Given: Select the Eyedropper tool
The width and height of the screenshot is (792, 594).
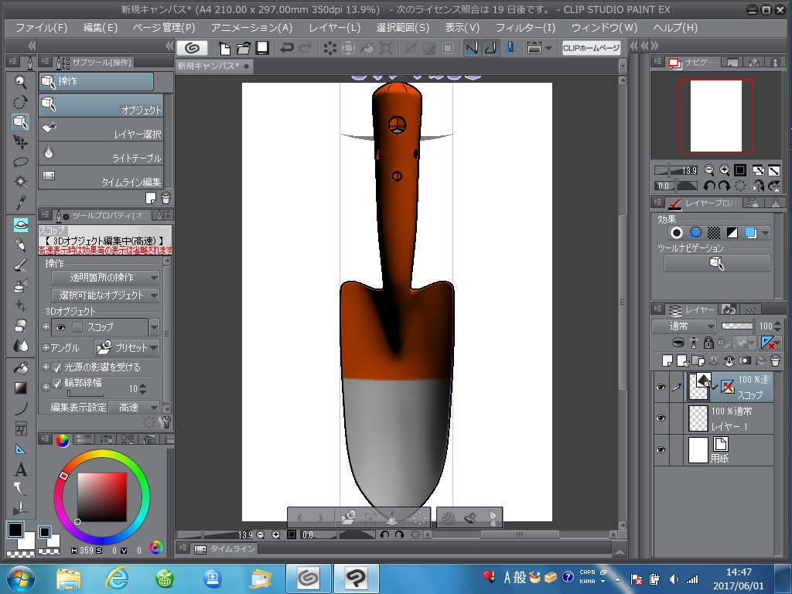Looking at the screenshot, I should pos(21,203).
